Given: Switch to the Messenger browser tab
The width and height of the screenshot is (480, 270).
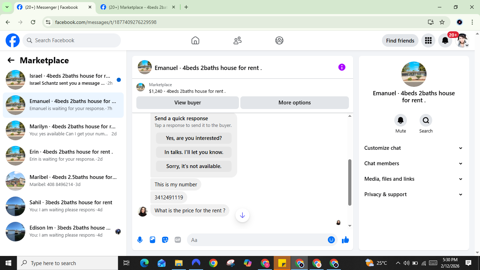Looking at the screenshot, I should pos(54,7).
